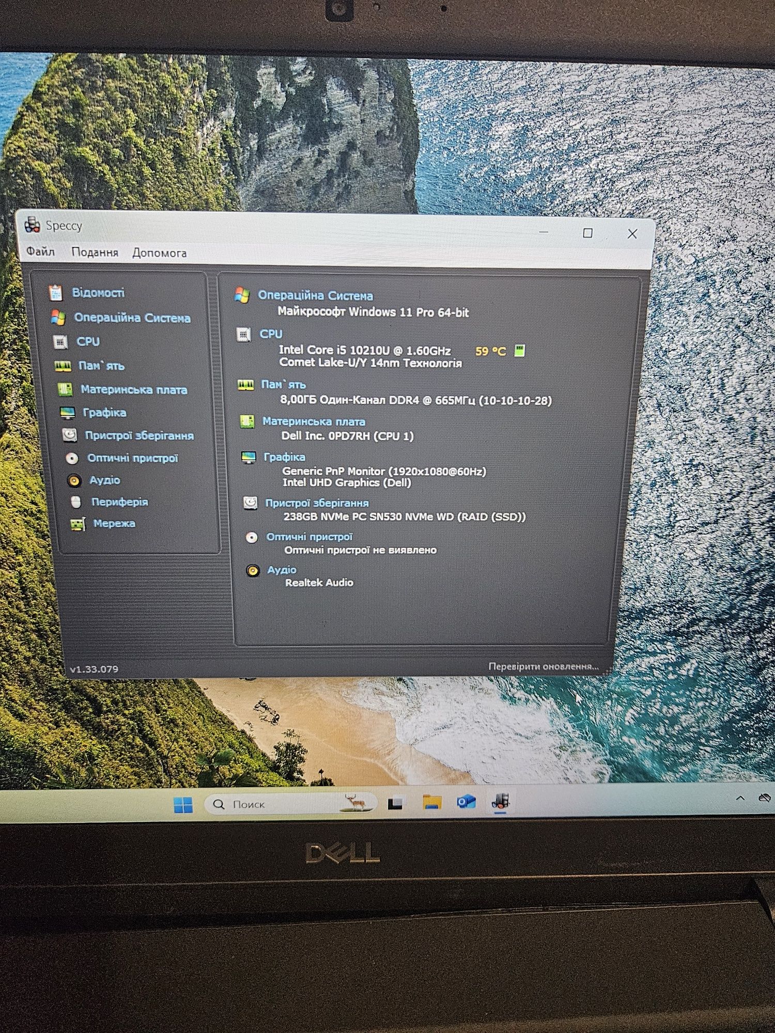The width and height of the screenshot is (775, 1033).
Task: Select Аудіо in the sidebar
Action: pos(105,480)
